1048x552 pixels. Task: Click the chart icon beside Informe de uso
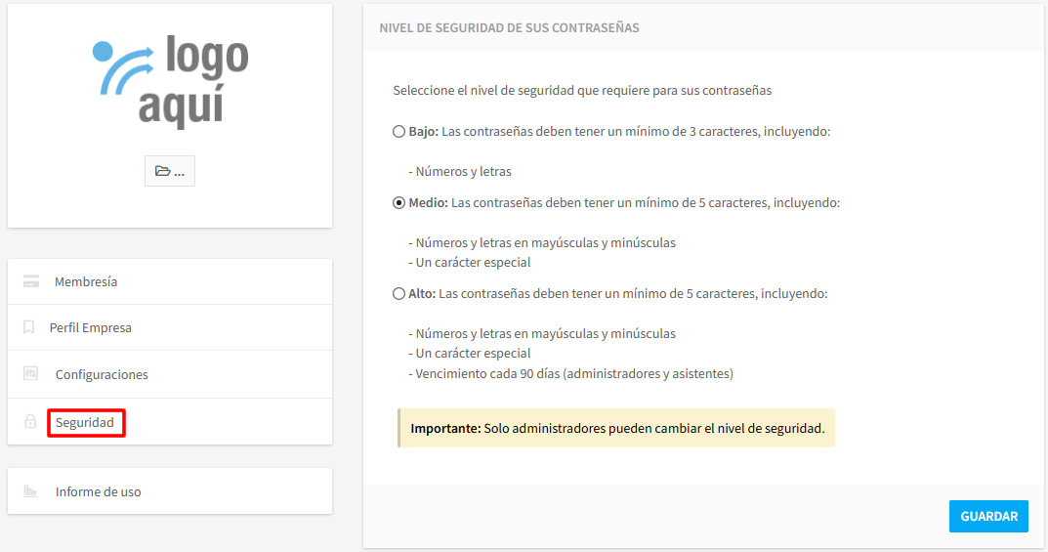click(x=30, y=491)
